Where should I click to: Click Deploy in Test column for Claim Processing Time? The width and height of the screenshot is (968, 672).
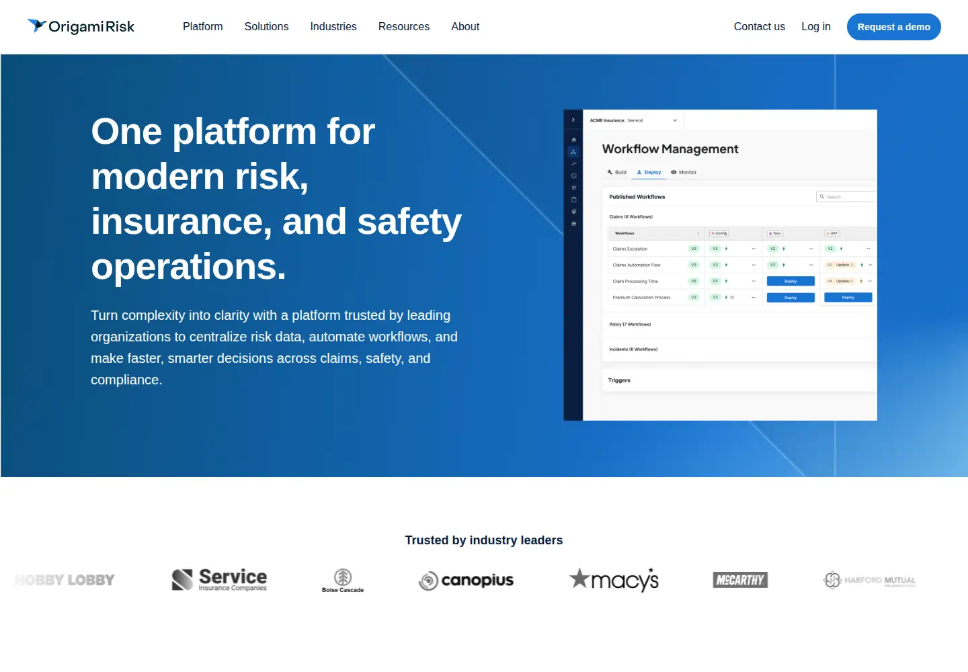click(x=791, y=282)
